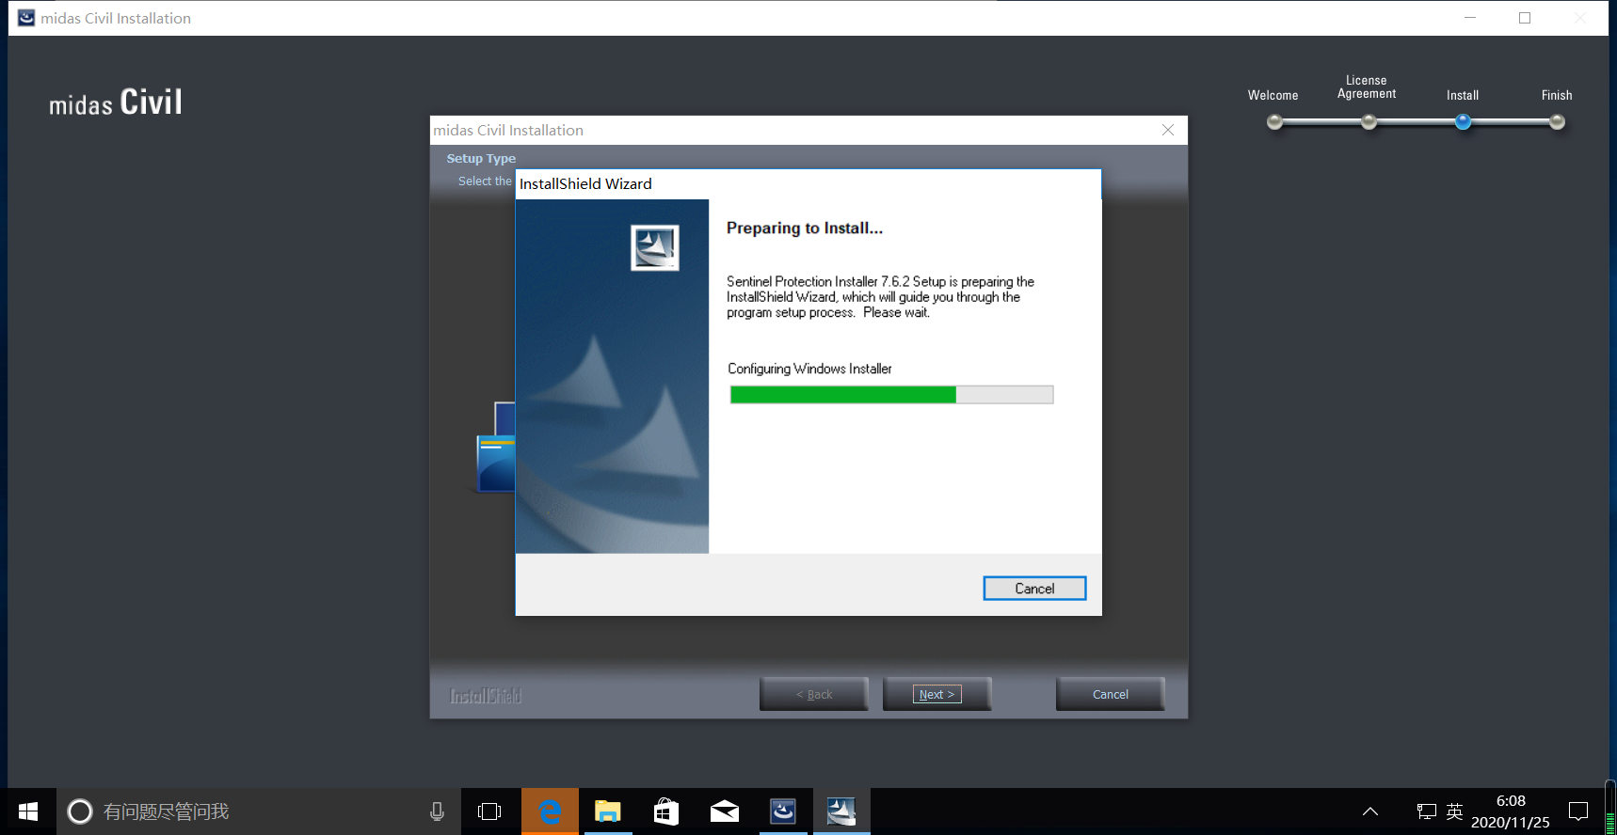Click the midas Civil Installation title bar icon

click(x=25, y=18)
